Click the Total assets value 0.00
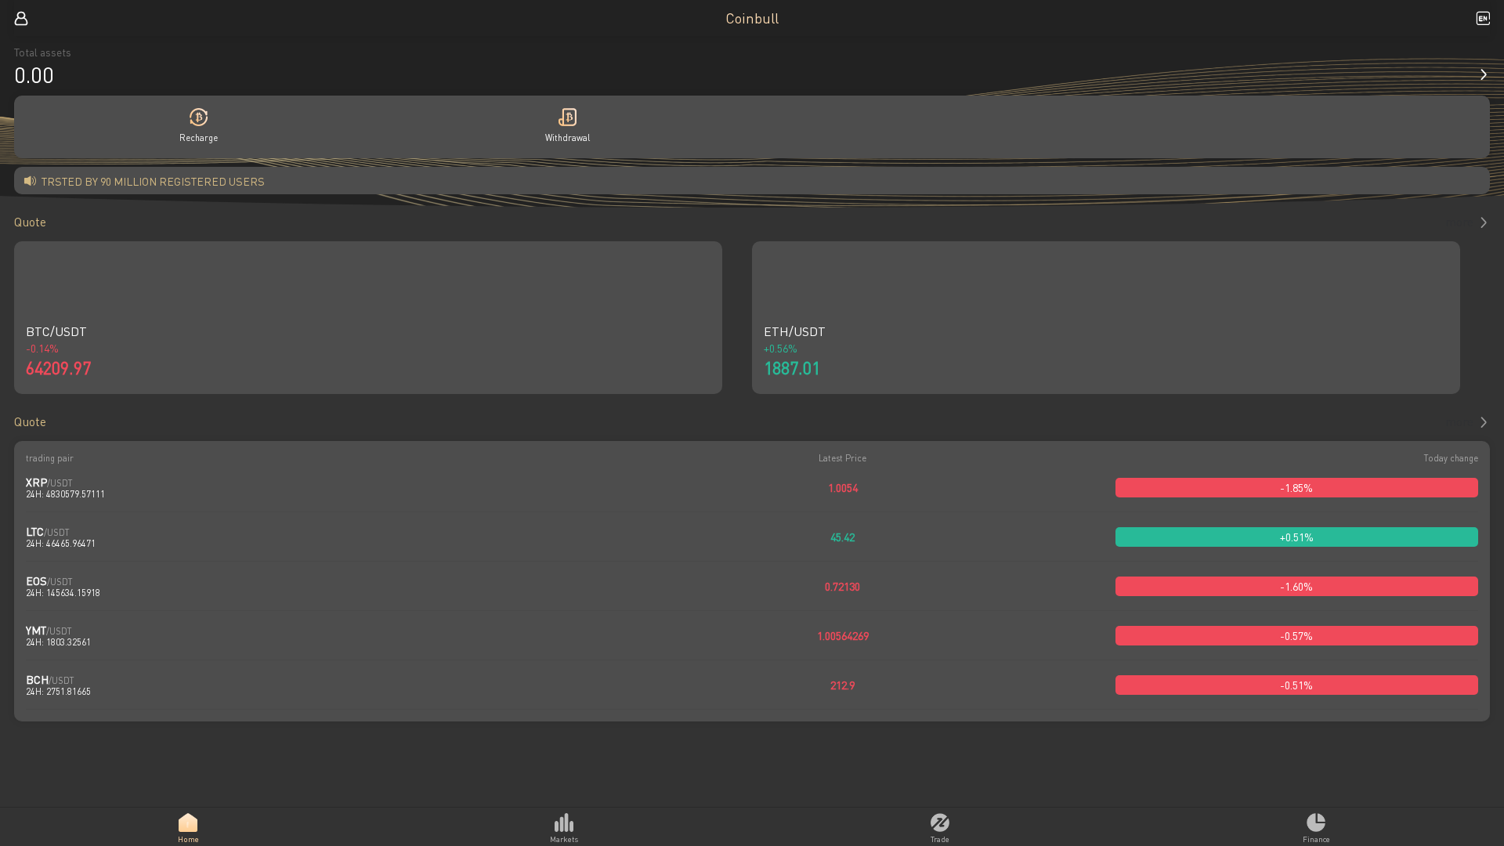Image resolution: width=1504 pixels, height=846 pixels. [34, 75]
